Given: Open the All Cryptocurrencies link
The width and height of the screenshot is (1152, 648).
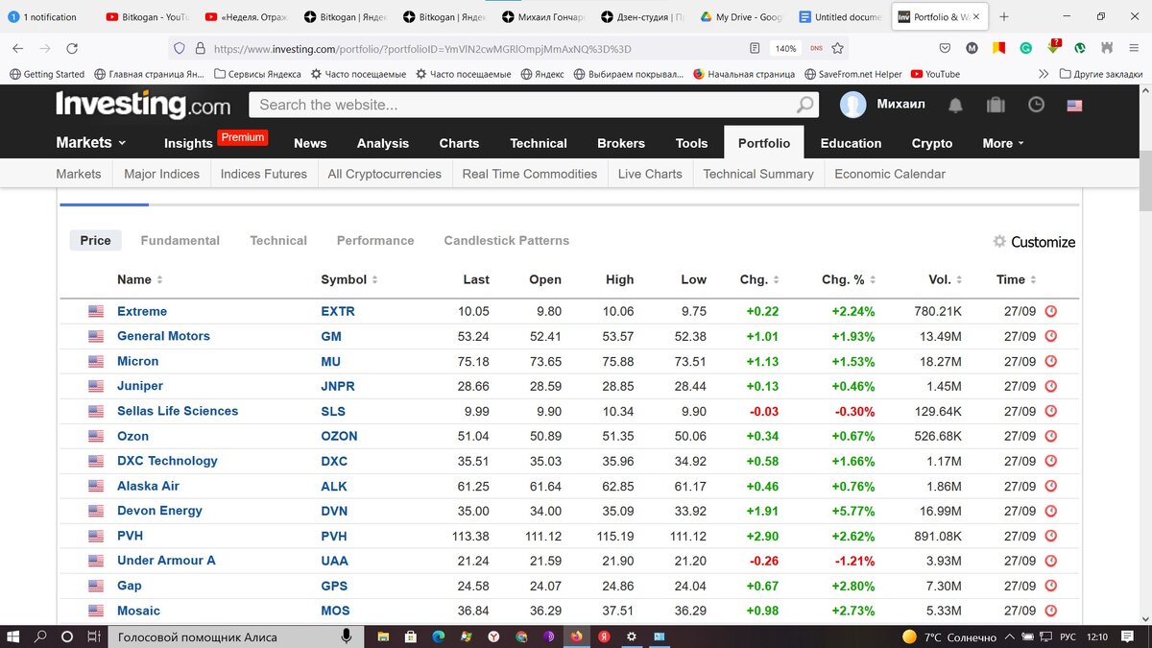Looking at the screenshot, I should (x=384, y=174).
